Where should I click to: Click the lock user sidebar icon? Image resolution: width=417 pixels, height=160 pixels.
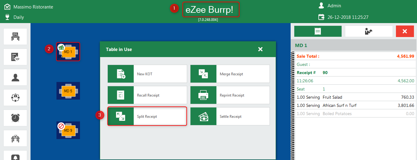pos(15,97)
